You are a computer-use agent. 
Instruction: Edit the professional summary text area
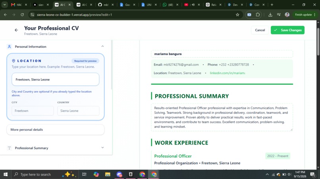coord(222,117)
